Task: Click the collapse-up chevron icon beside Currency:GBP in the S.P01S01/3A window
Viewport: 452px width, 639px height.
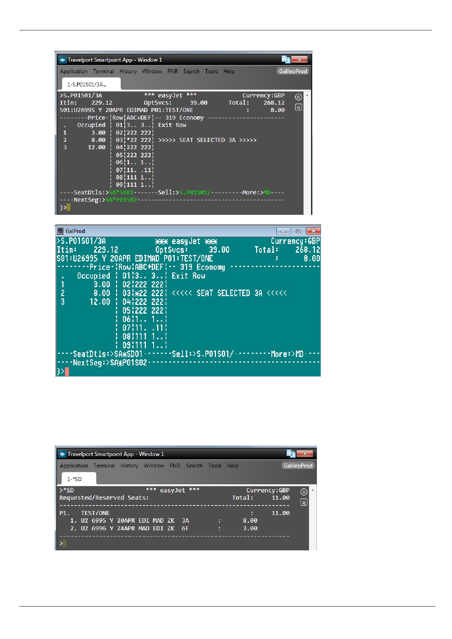Action: coord(298,97)
